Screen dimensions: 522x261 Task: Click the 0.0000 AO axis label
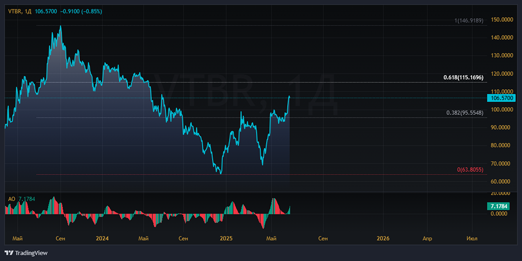pos(500,213)
